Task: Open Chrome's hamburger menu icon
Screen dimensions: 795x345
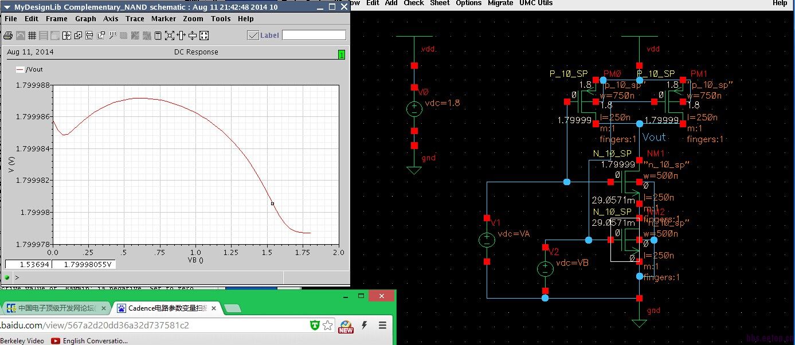Action: pyautogui.click(x=382, y=326)
